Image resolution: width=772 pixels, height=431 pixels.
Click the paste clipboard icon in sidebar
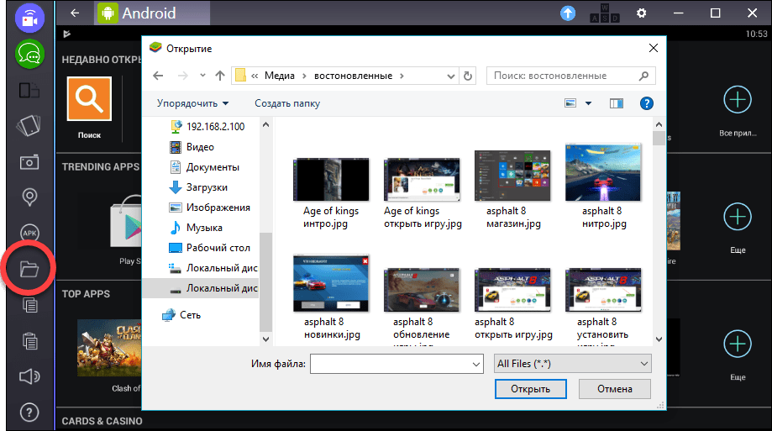pyautogui.click(x=29, y=341)
